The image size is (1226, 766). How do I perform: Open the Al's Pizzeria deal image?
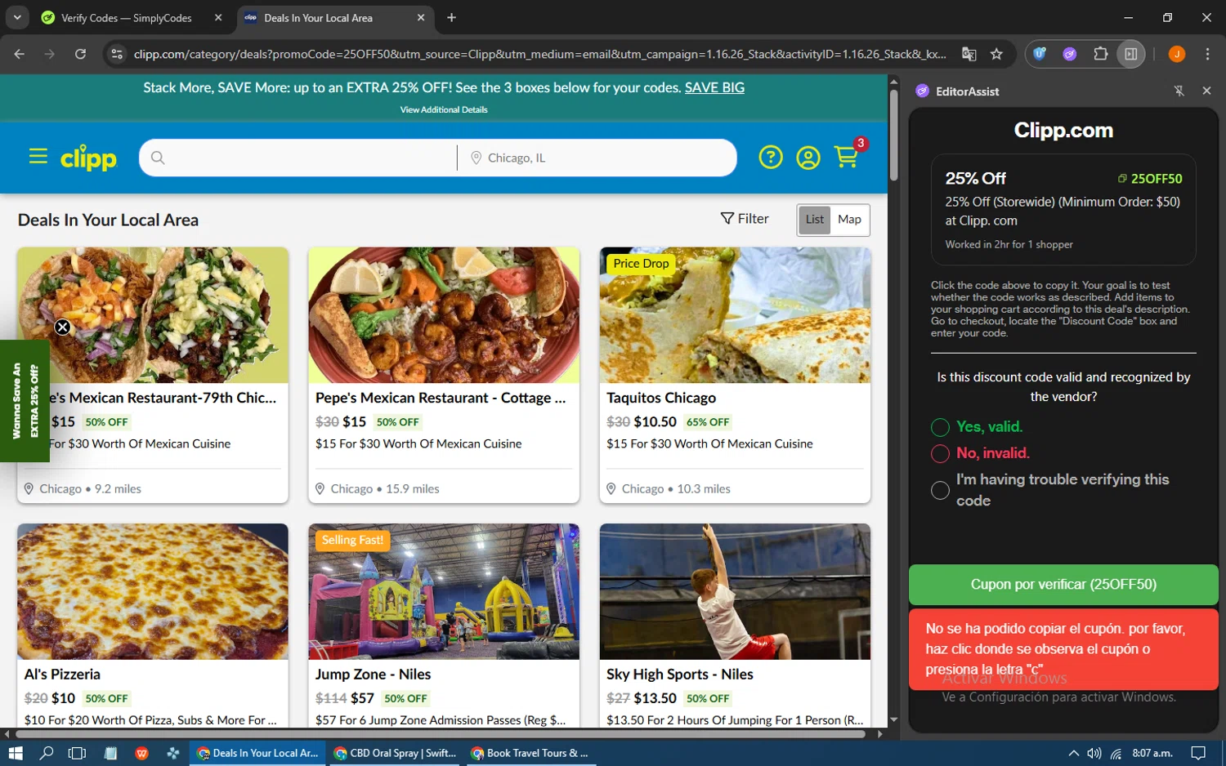(x=153, y=591)
